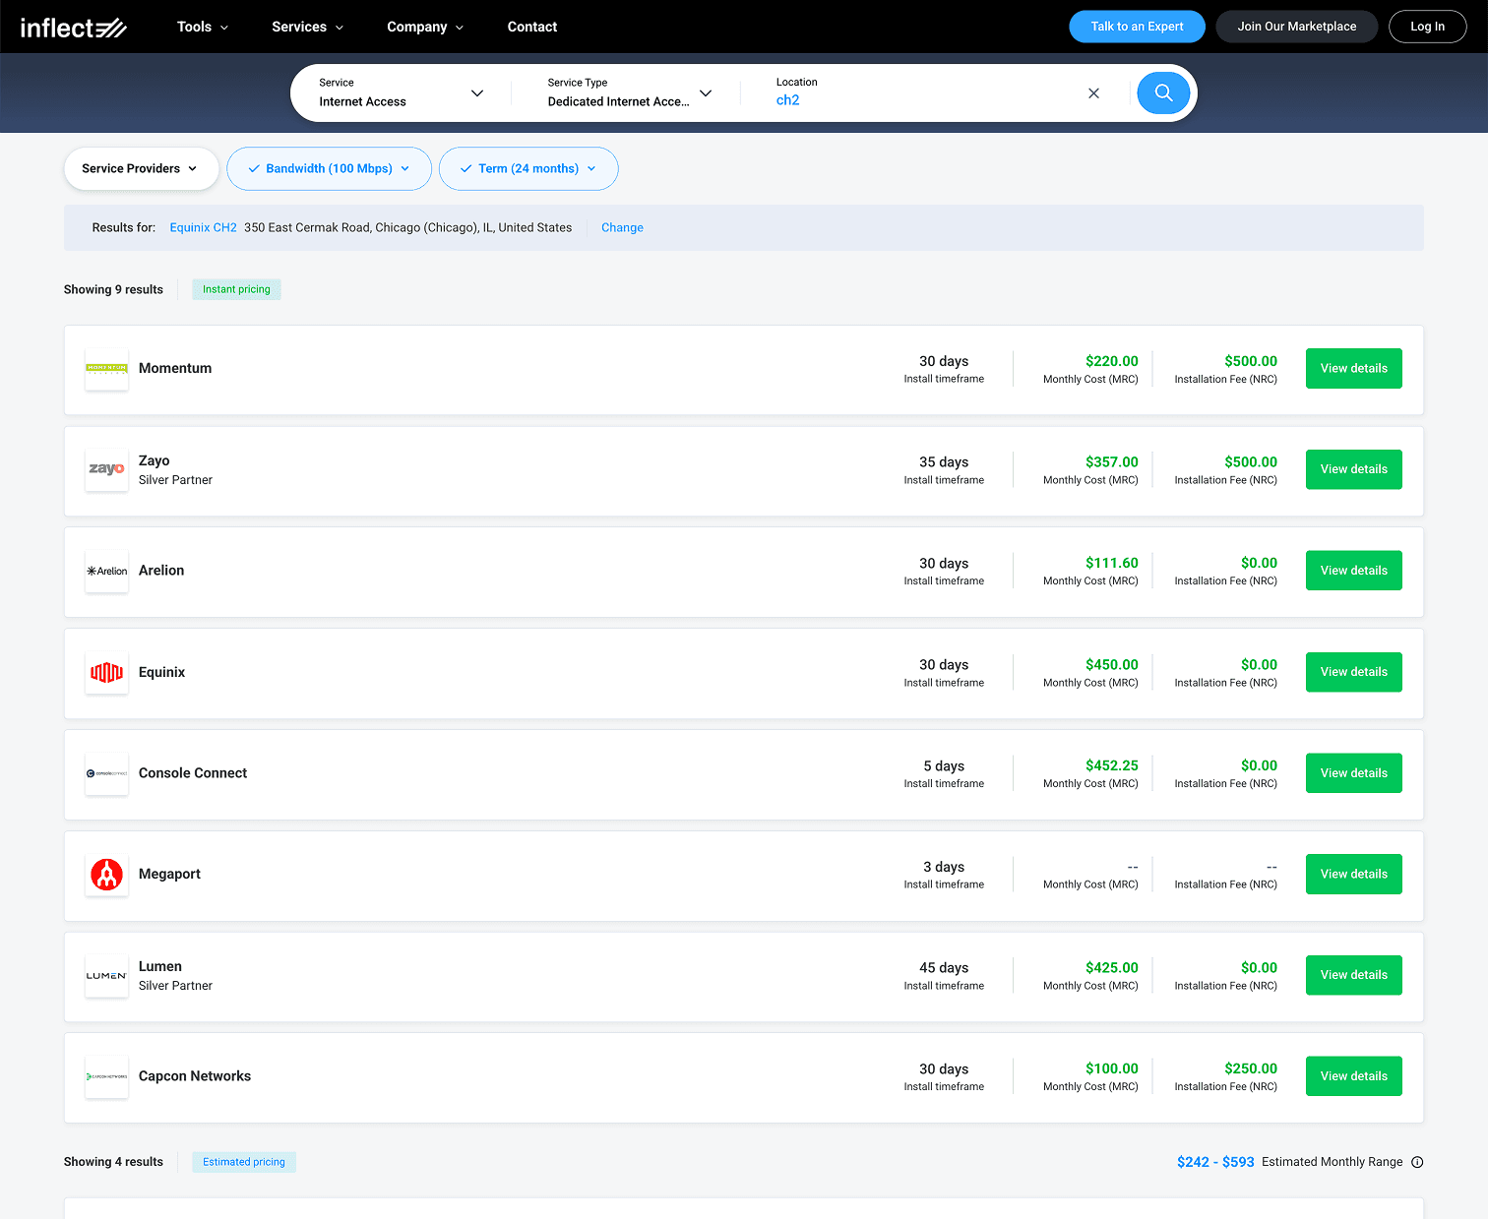1488x1219 pixels.
Task: Open the Company menu
Action: click(x=425, y=27)
